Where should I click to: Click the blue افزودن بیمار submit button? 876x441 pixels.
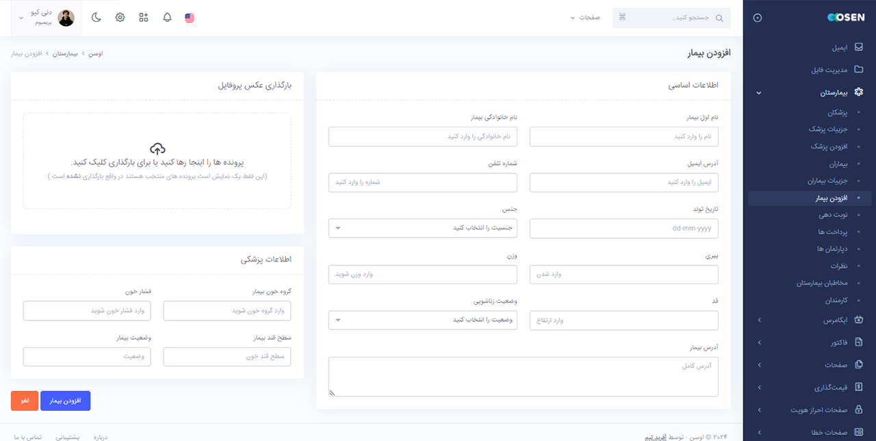click(65, 399)
